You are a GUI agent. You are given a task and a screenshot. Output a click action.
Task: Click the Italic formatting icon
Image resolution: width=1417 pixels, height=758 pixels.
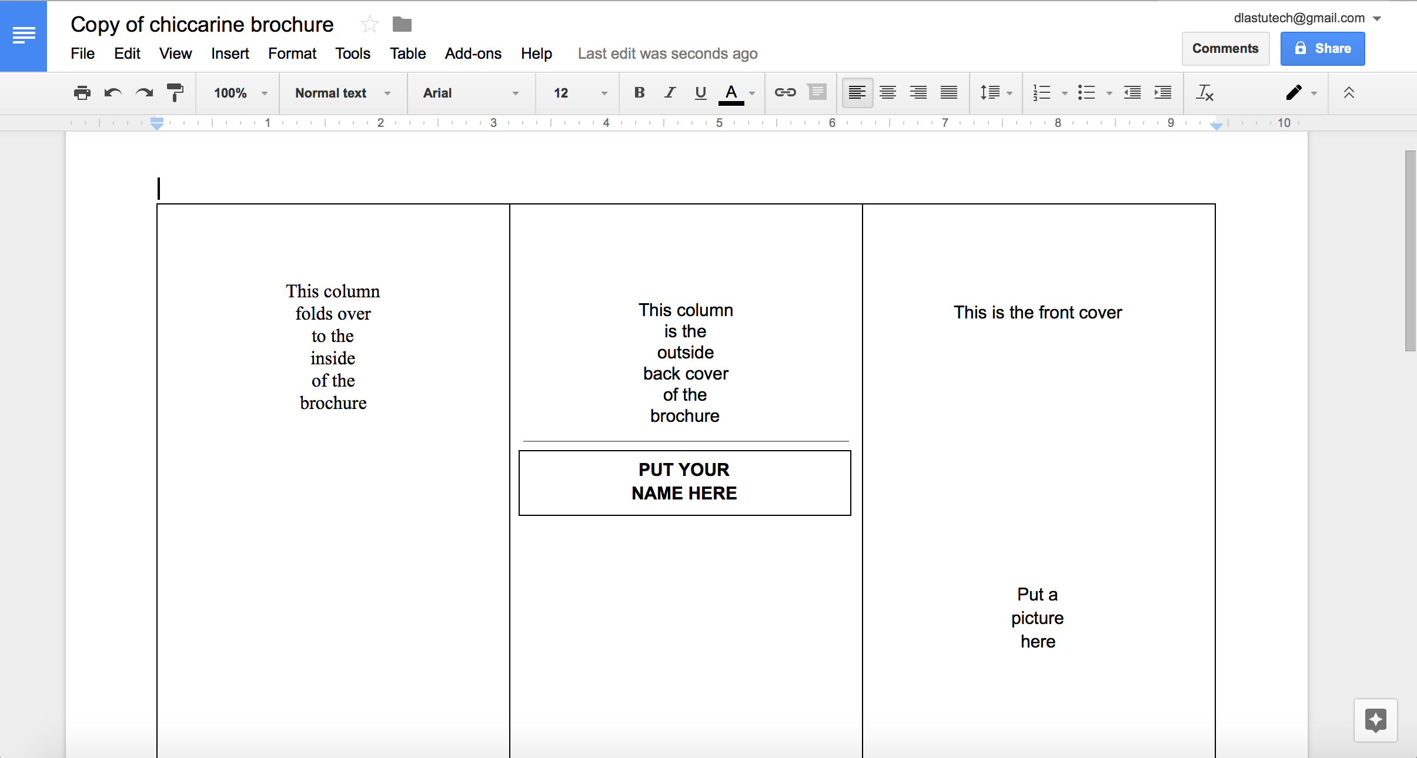click(669, 92)
